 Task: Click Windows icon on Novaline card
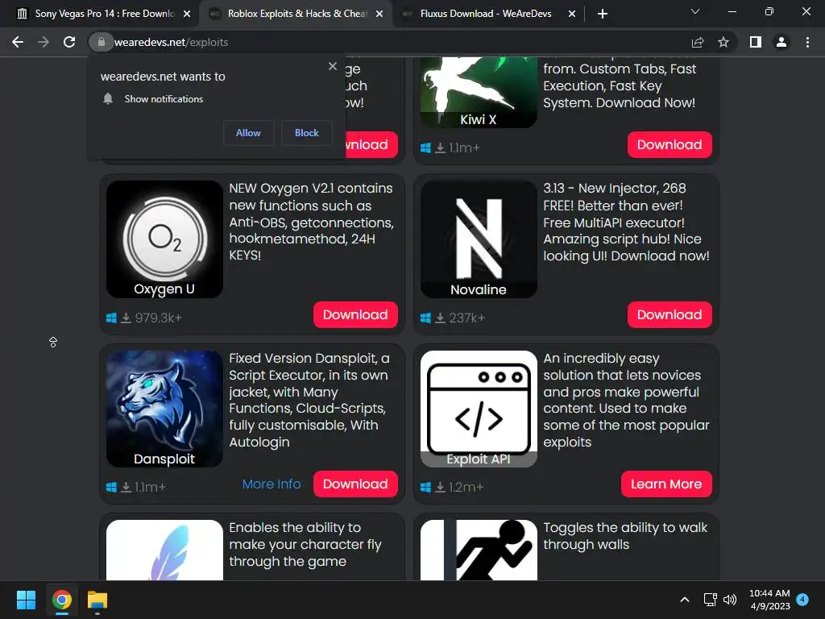425,318
